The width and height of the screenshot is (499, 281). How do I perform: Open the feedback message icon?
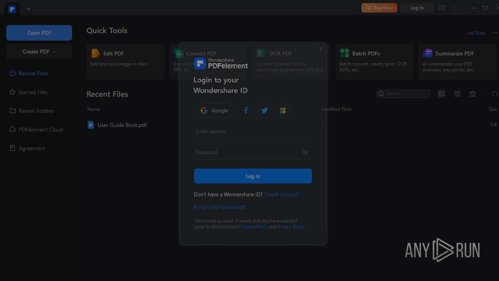[x=442, y=8]
